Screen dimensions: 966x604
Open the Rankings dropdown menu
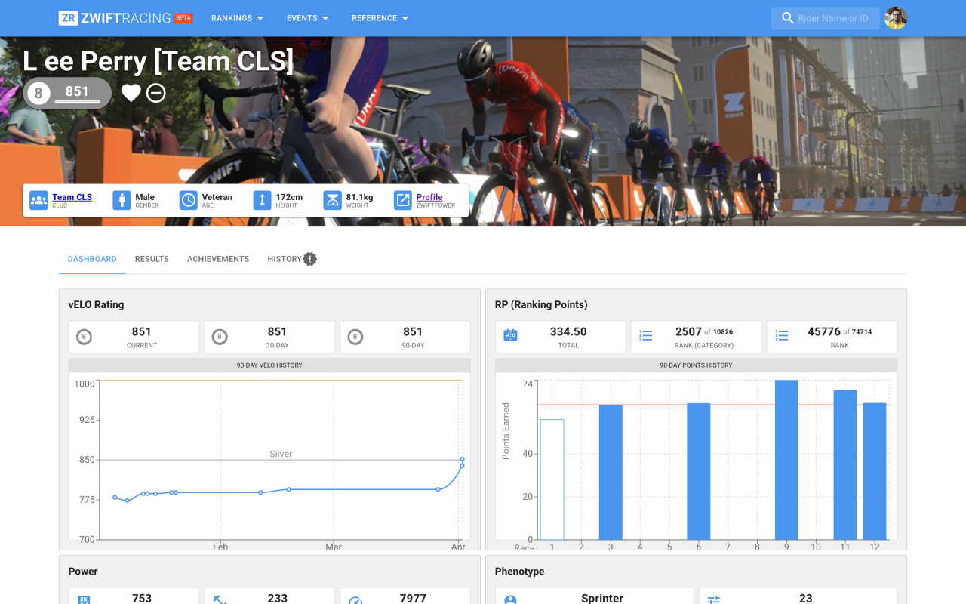[237, 18]
